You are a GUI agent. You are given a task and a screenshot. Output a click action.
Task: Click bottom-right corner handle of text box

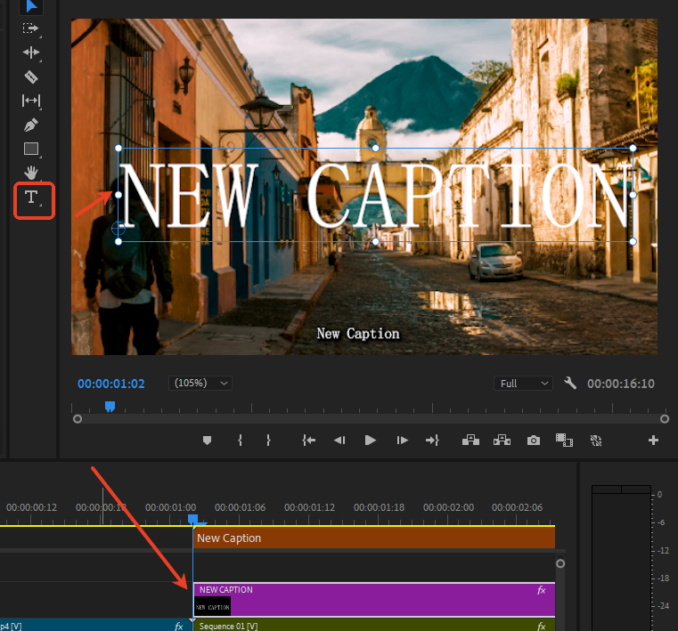tap(633, 241)
